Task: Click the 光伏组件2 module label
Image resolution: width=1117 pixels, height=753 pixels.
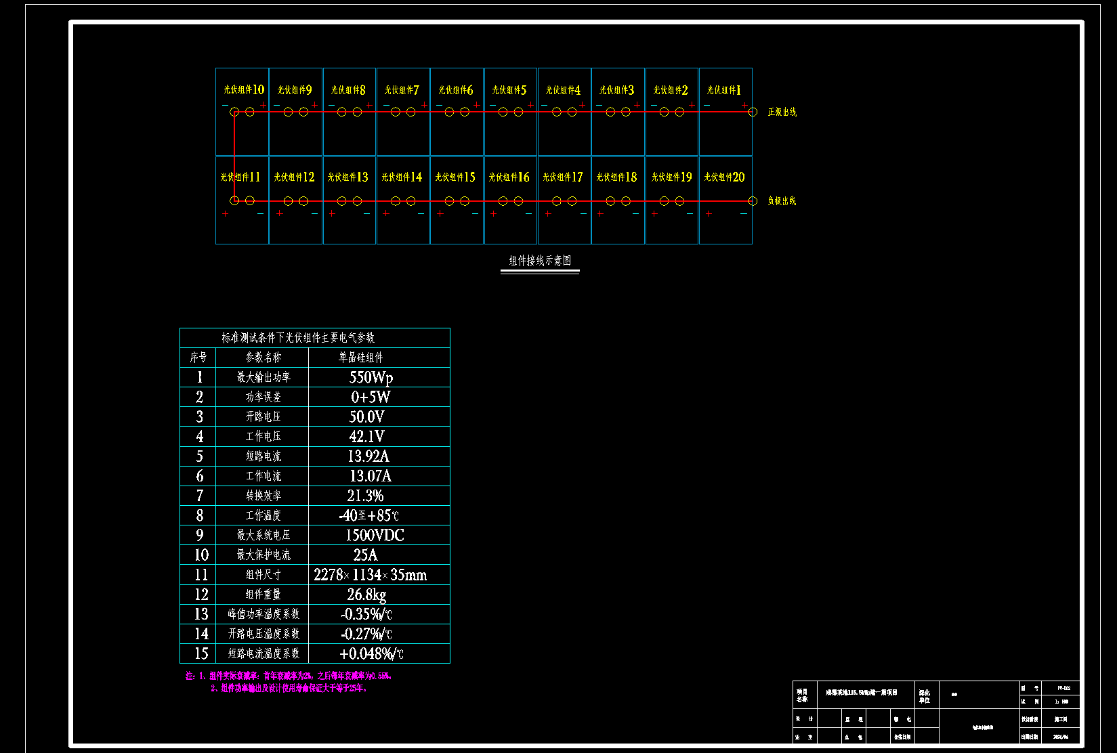Action: click(x=671, y=89)
